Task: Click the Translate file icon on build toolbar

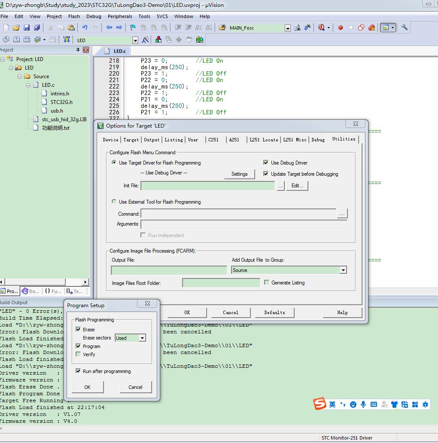Action: [x=6, y=40]
